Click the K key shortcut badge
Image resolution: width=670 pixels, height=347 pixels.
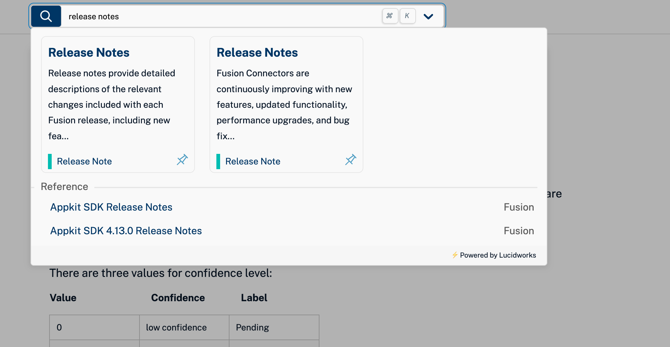tap(407, 16)
